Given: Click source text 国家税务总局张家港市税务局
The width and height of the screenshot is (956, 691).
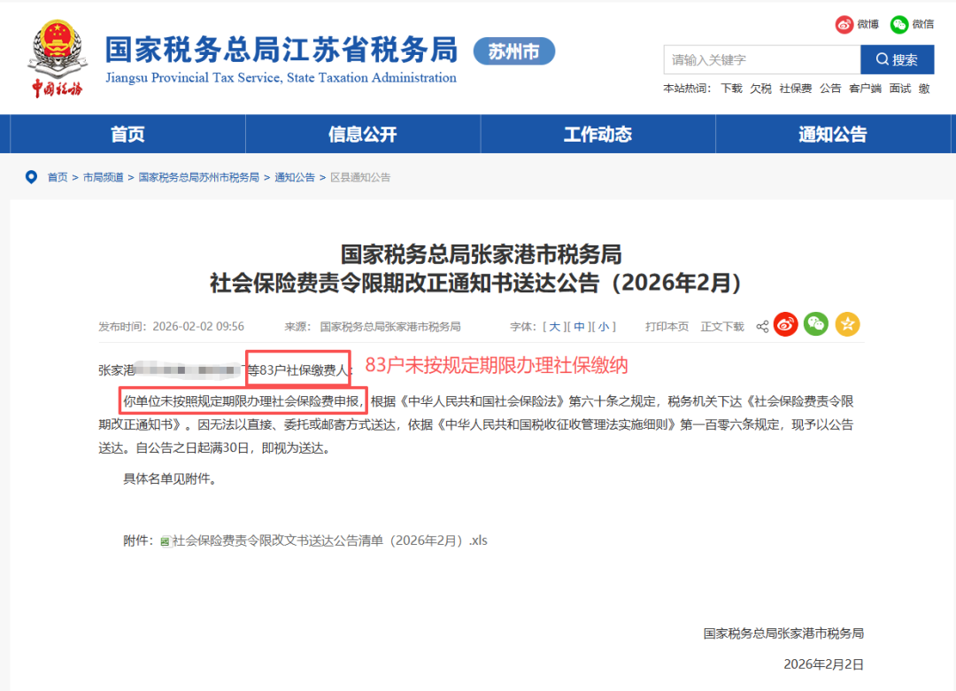Looking at the screenshot, I should (x=390, y=327).
